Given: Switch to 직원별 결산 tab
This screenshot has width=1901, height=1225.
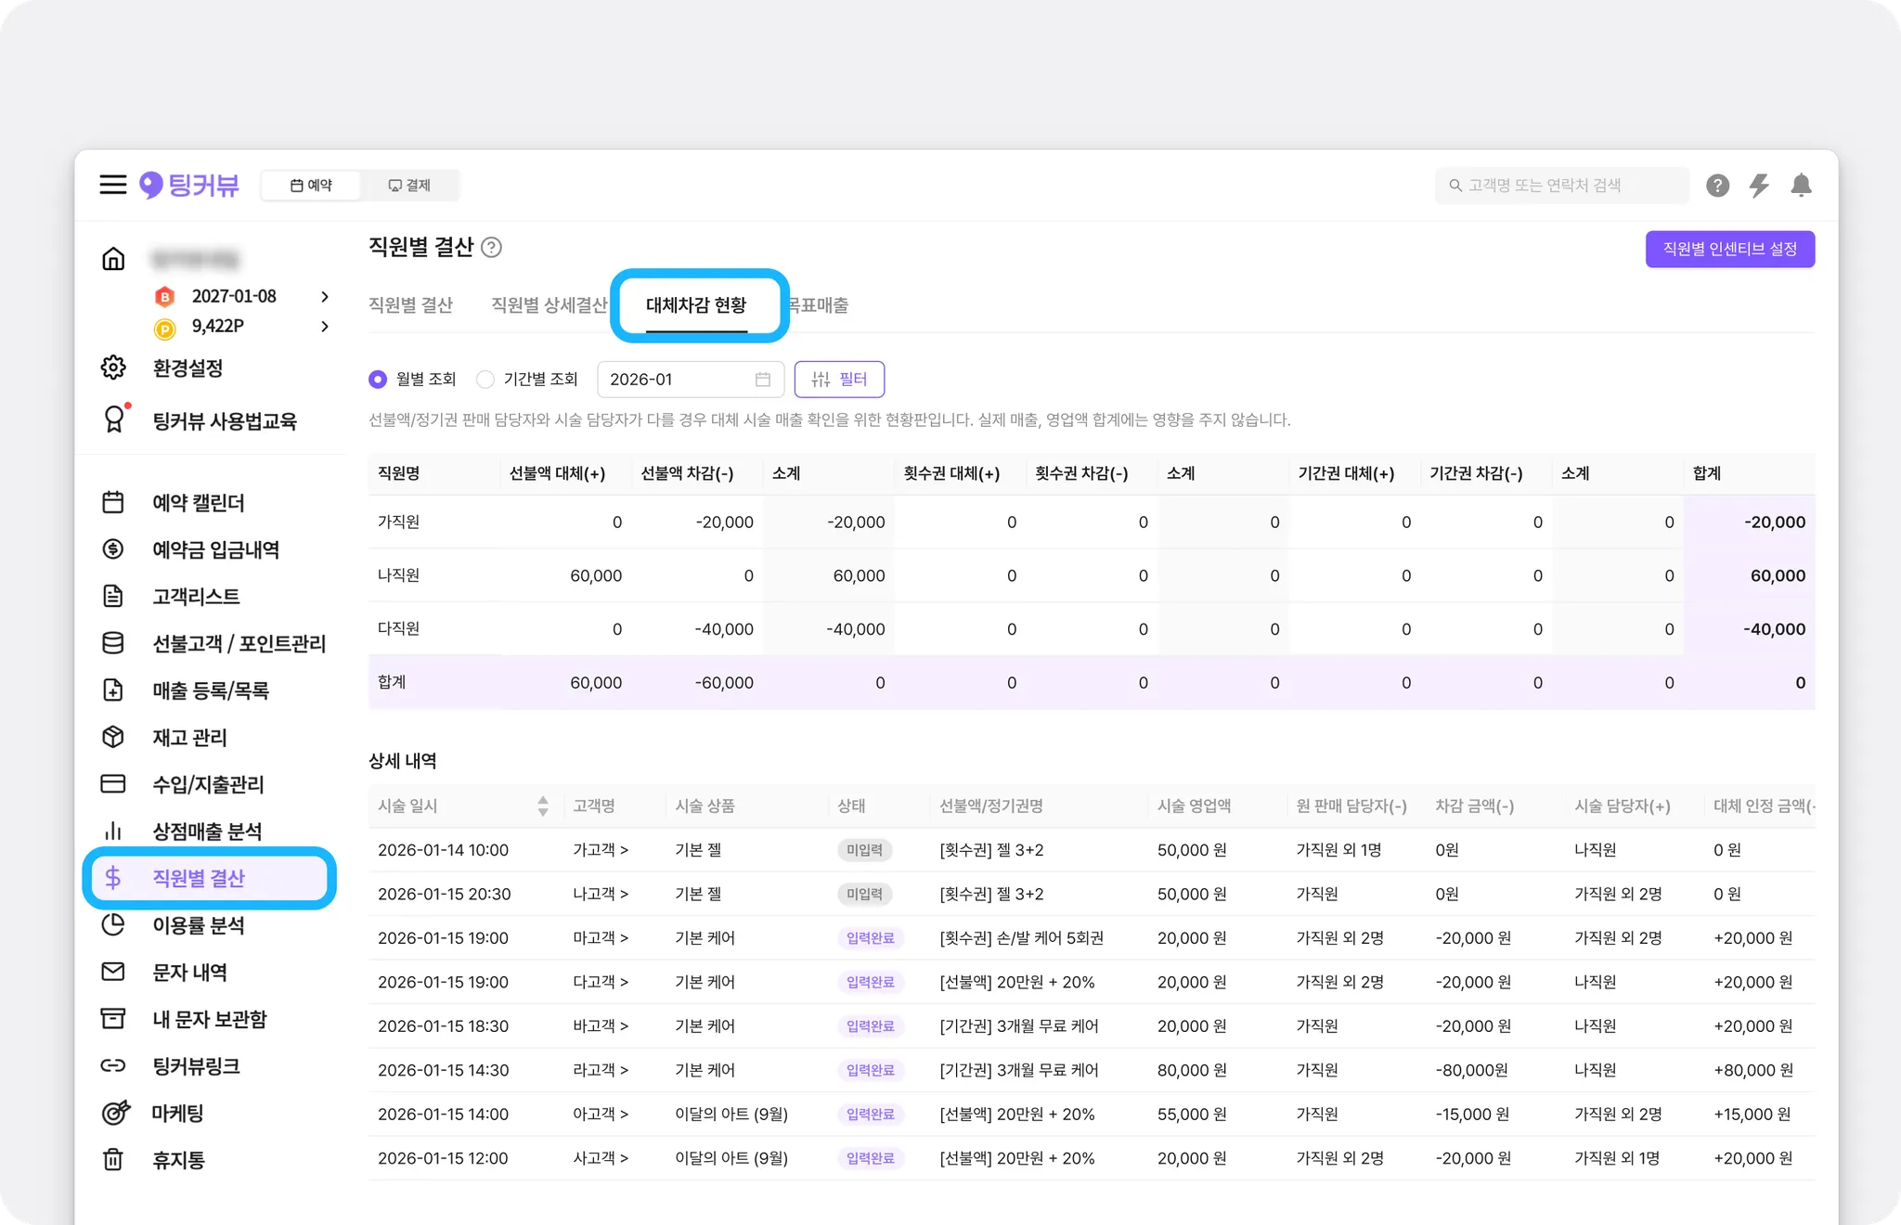Looking at the screenshot, I should pyautogui.click(x=410, y=305).
